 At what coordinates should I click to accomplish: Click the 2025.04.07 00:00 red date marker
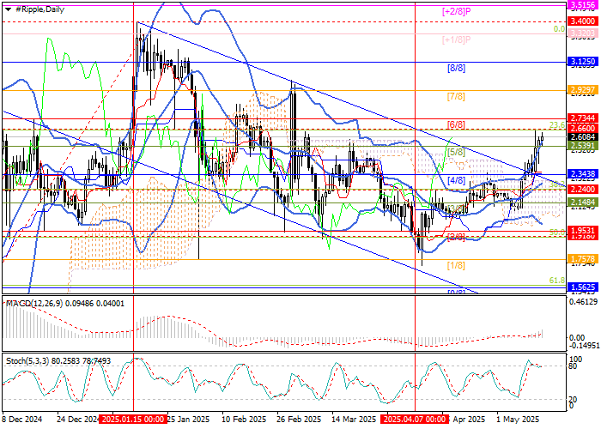[414, 420]
